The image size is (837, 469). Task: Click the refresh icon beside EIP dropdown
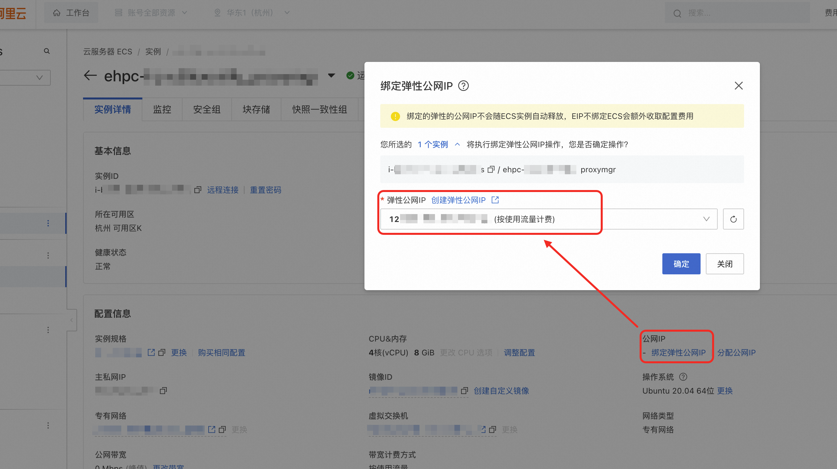click(x=733, y=219)
